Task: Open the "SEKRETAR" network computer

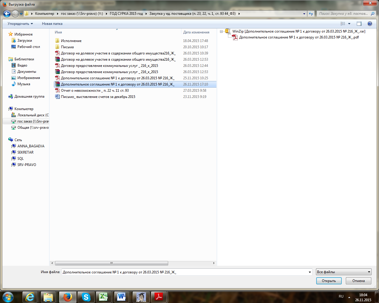Action: (25, 152)
